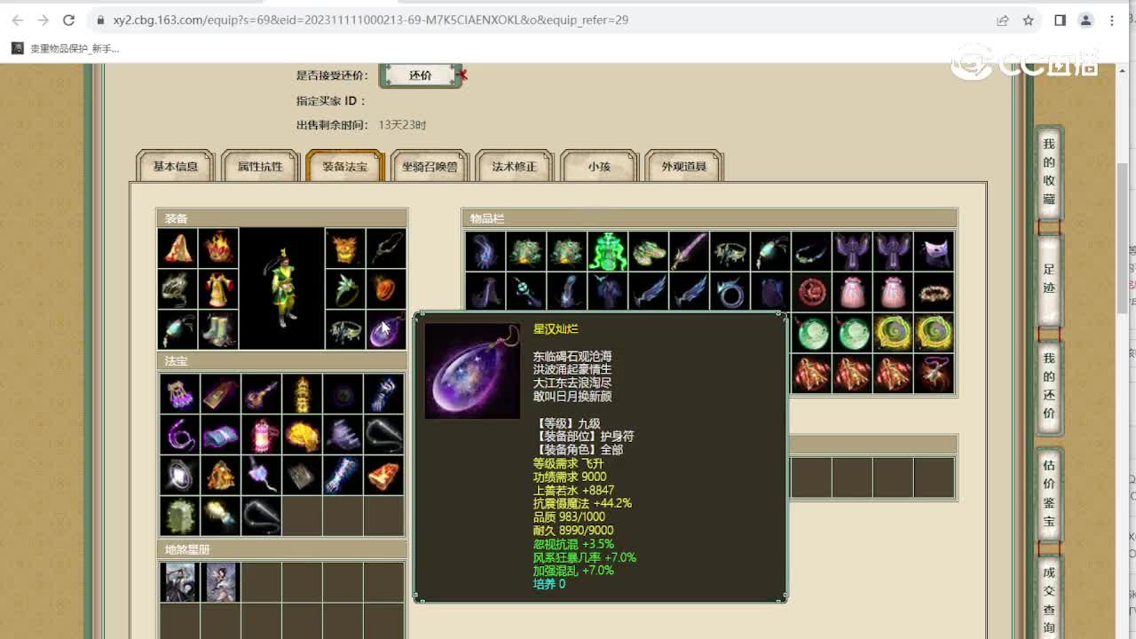1136x639 pixels.
Task: Select the blue scroll treasure
Action: click(x=220, y=434)
